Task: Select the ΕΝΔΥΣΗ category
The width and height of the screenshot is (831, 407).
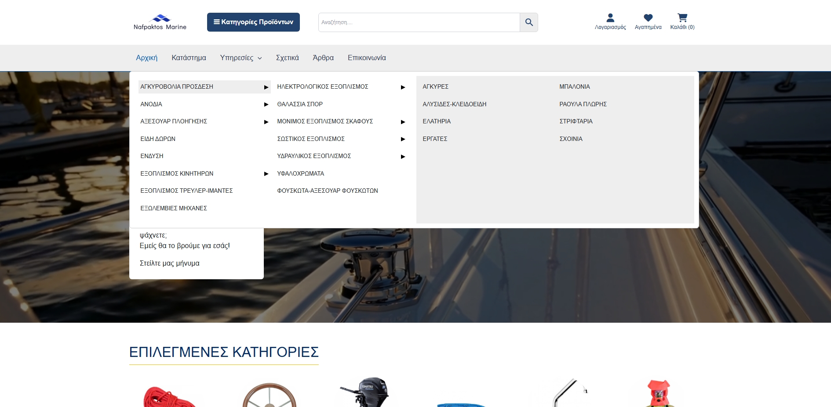Action: coord(152,156)
